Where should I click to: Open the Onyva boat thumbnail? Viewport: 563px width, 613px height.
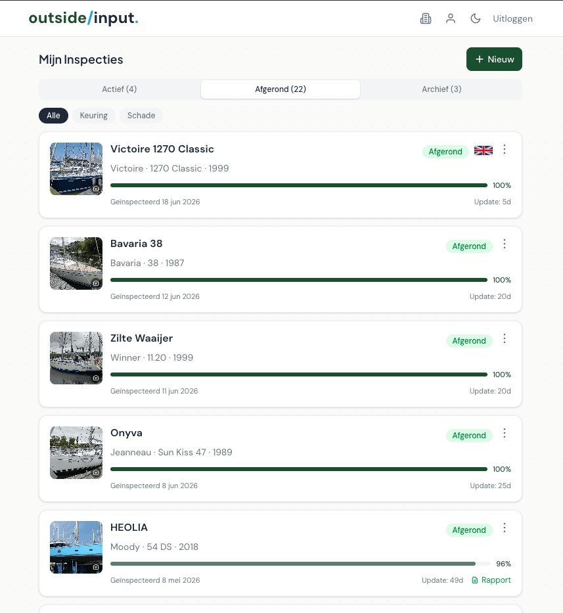pos(76,453)
